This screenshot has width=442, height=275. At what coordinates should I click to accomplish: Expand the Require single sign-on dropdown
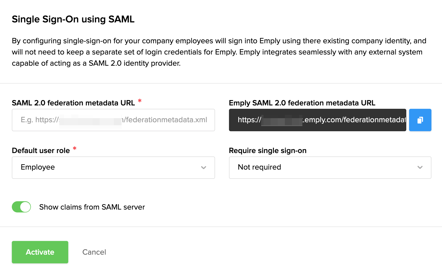330,168
